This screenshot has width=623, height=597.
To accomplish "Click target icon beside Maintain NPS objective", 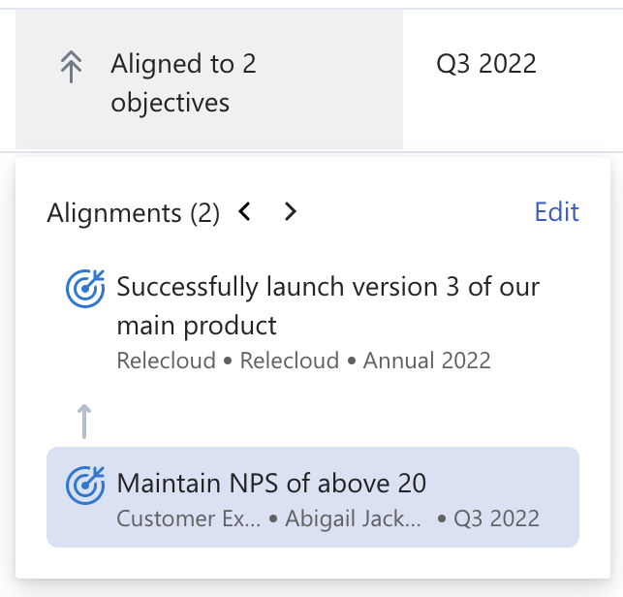I will click(x=85, y=485).
